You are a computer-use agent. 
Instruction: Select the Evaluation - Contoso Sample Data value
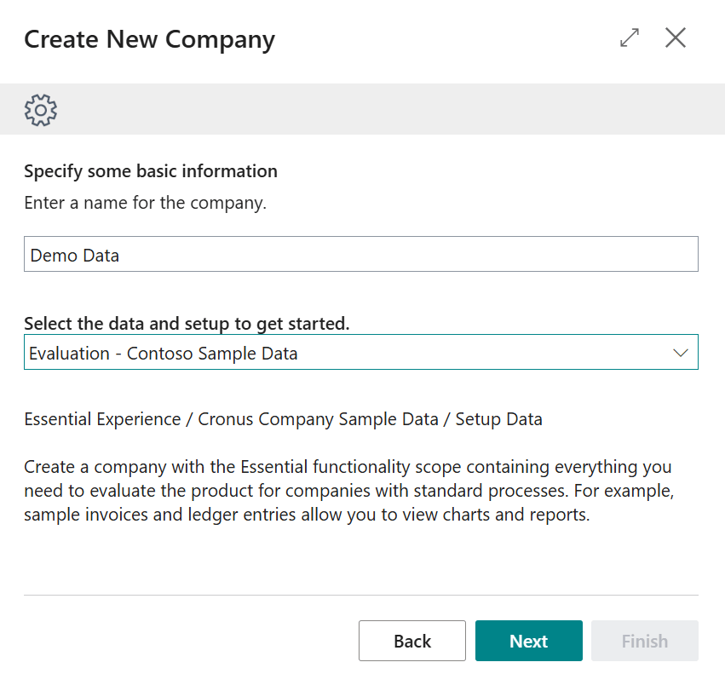[164, 353]
